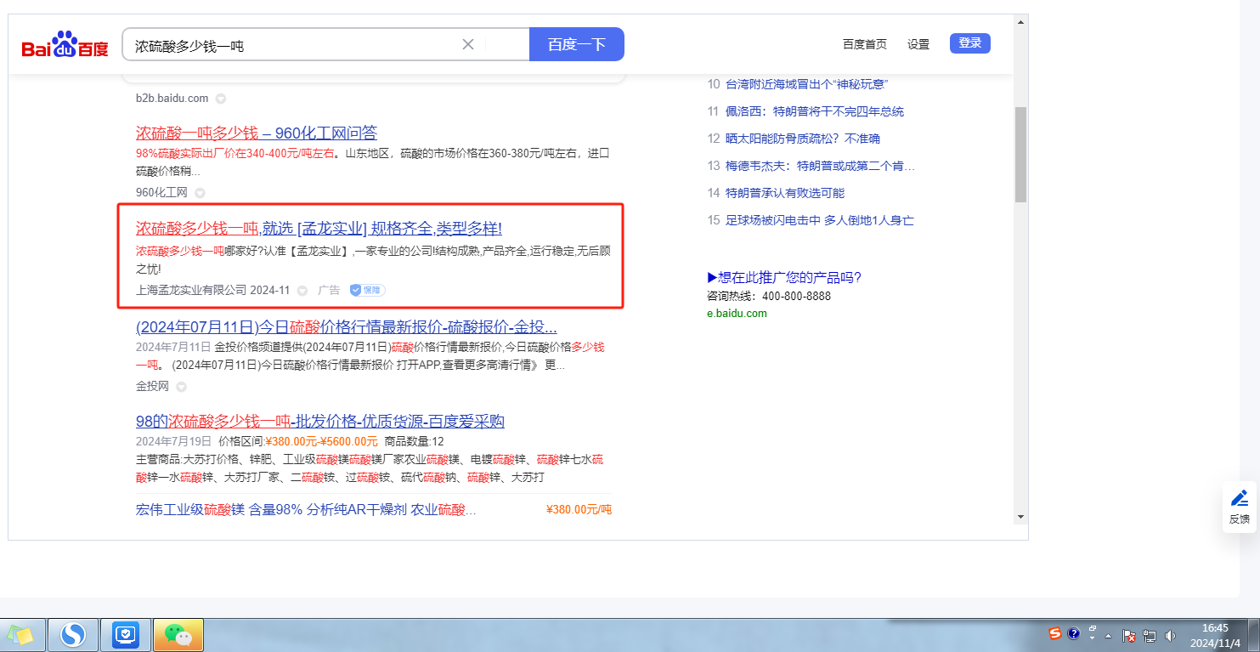Screen dimensions: 1260x652
Task: Click the volume speaker tray icon
Action: [x=1170, y=635]
